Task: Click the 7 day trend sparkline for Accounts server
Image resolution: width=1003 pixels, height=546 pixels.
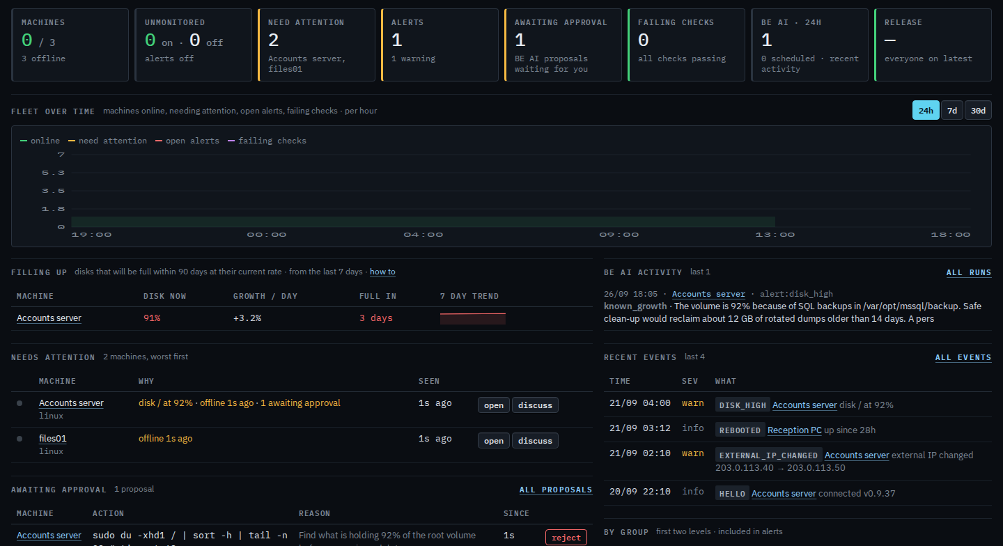Action: pyautogui.click(x=473, y=318)
